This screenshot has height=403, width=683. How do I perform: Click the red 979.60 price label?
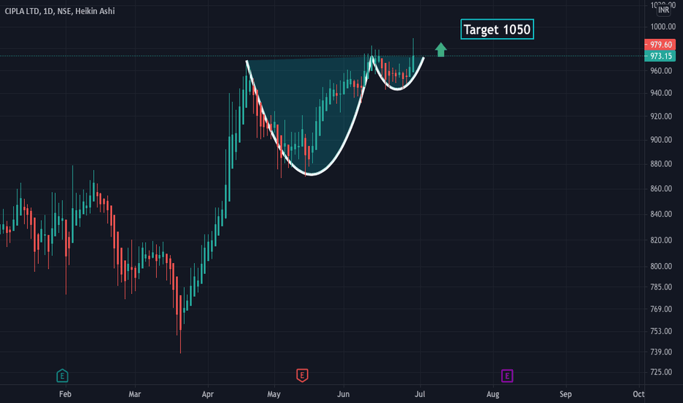pos(660,45)
